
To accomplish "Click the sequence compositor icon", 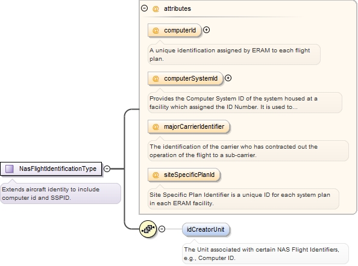I will 148,229.
